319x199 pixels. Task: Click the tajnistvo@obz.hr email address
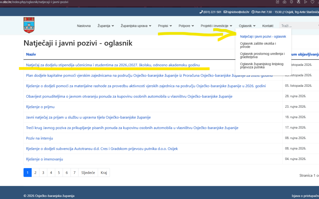[238, 12]
